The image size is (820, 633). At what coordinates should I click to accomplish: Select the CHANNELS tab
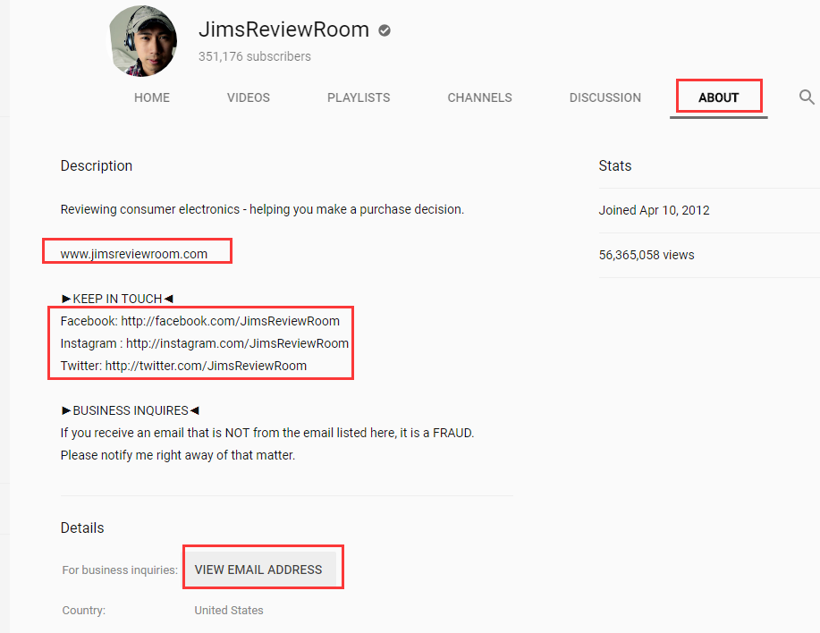[x=479, y=97]
